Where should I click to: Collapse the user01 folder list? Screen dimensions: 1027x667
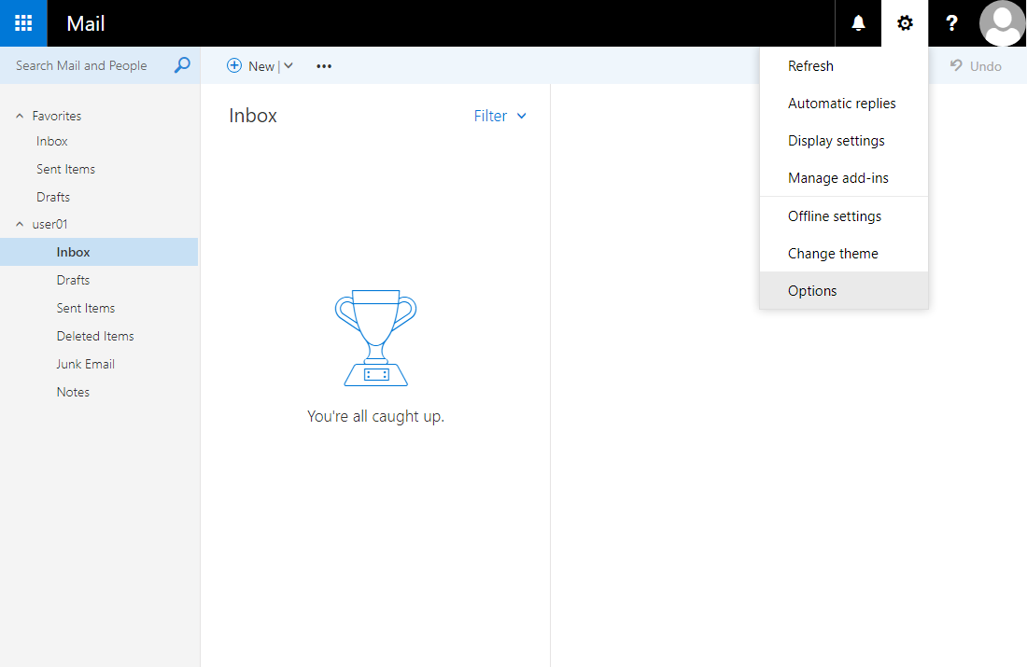(x=20, y=224)
